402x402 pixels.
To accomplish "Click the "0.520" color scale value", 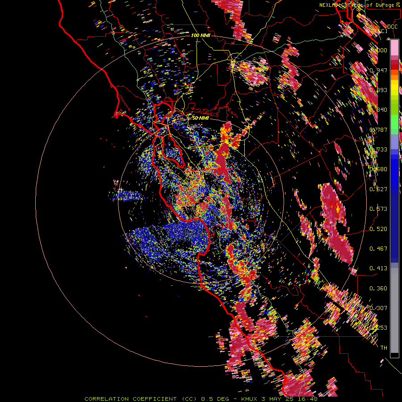I will [x=378, y=229].
